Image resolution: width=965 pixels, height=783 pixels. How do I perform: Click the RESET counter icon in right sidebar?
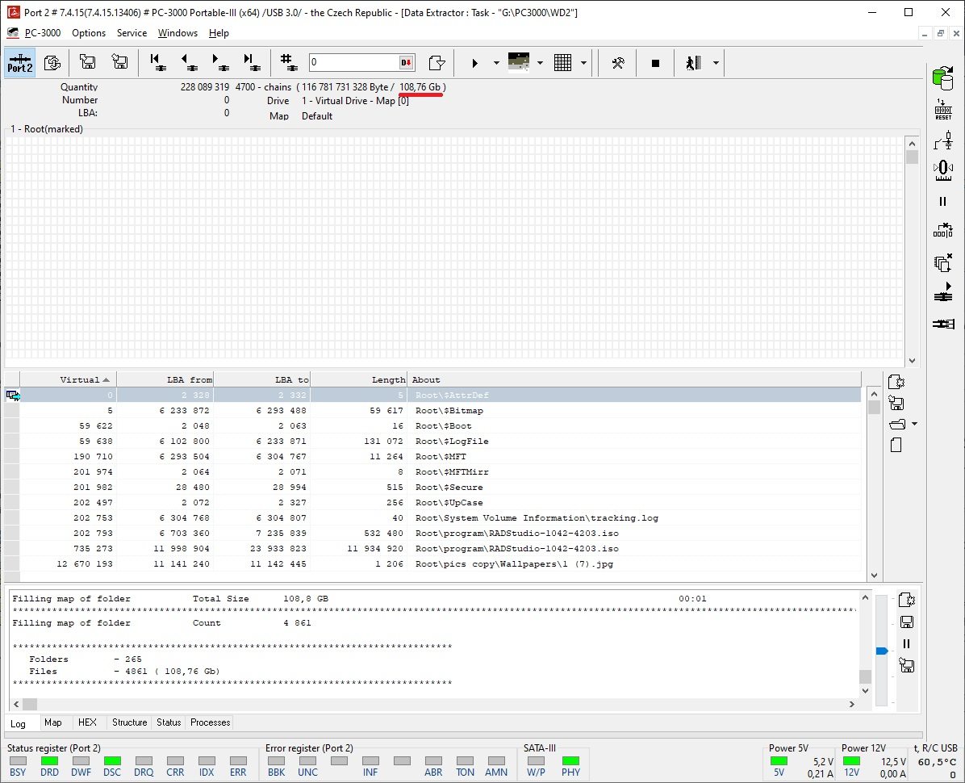tap(942, 110)
